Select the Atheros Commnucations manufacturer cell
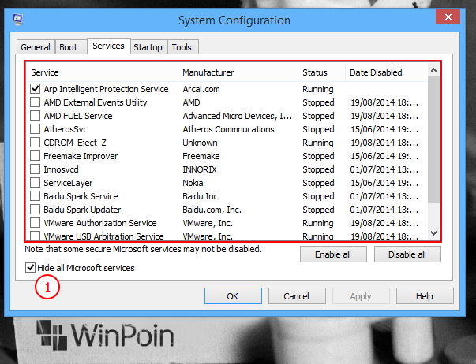 click(228, 129)
